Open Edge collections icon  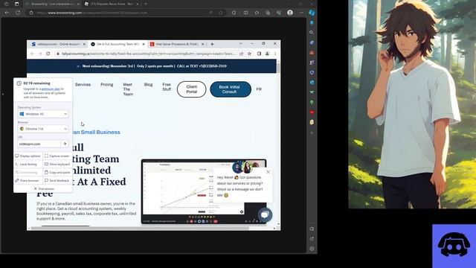point(268,13)
